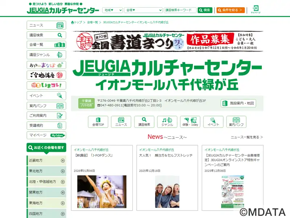Expand the 北陸・甲信越地方 region

coord(46,182)
